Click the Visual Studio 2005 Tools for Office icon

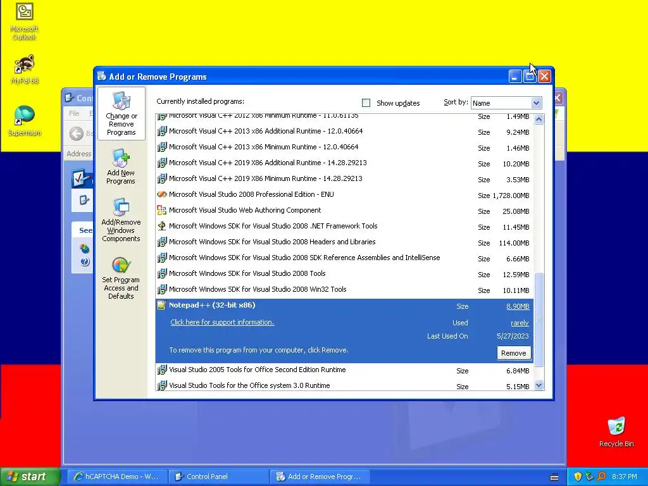coord(162,370)
